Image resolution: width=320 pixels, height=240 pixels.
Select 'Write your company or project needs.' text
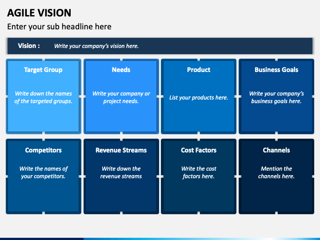[x=121, y=97]
